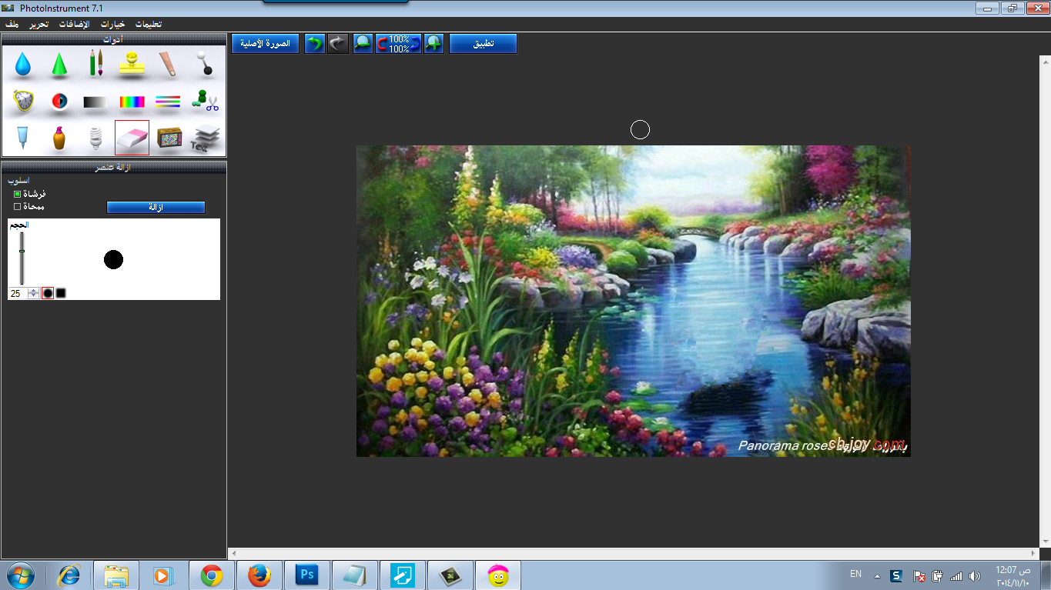Launch Internet Explorer from the taskbar
The width and height of the screenshot is (1051, 590).
tap(69, 575)
